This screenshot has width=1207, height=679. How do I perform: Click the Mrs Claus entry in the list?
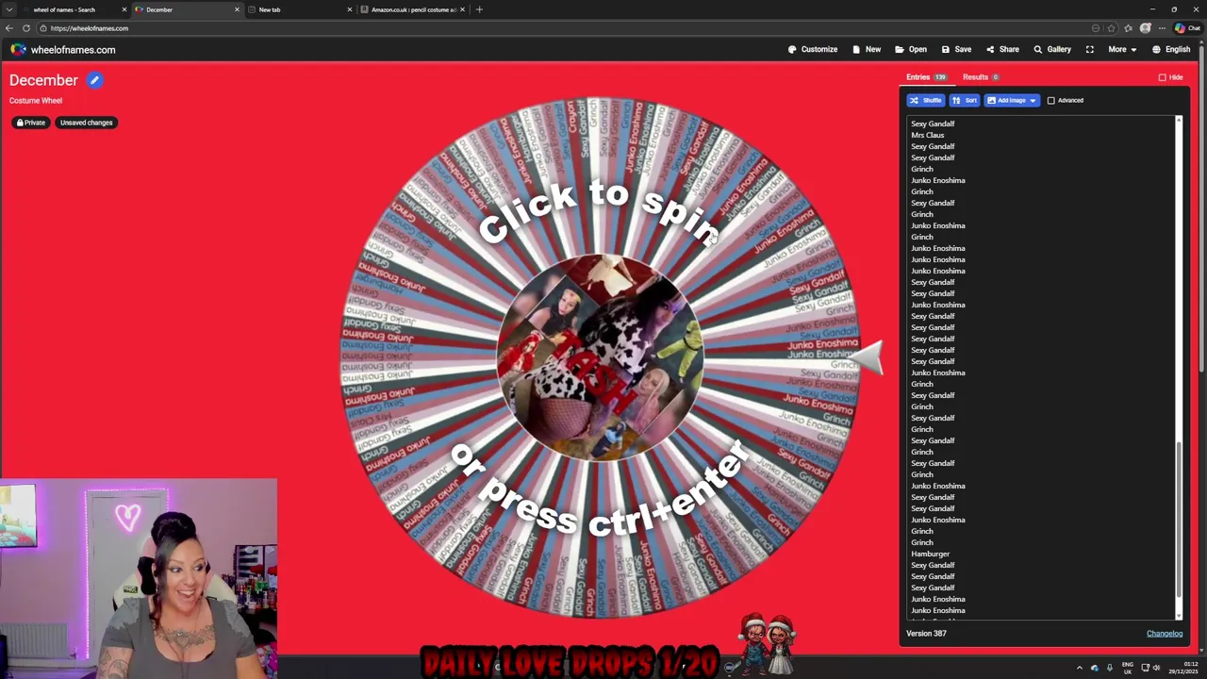point(927,135)
